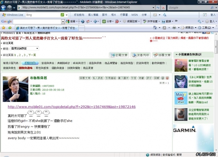
Task: Expand the Print button dropdown arrow
Action: [x=178, y=28]
